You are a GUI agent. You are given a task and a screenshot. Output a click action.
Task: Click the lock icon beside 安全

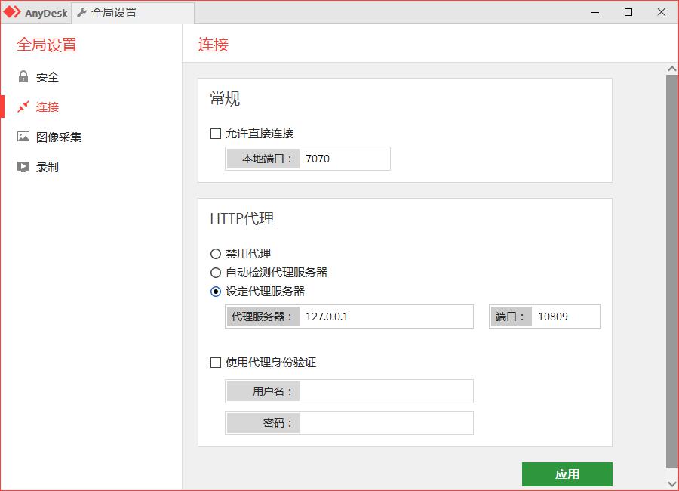tap(23, 76)
